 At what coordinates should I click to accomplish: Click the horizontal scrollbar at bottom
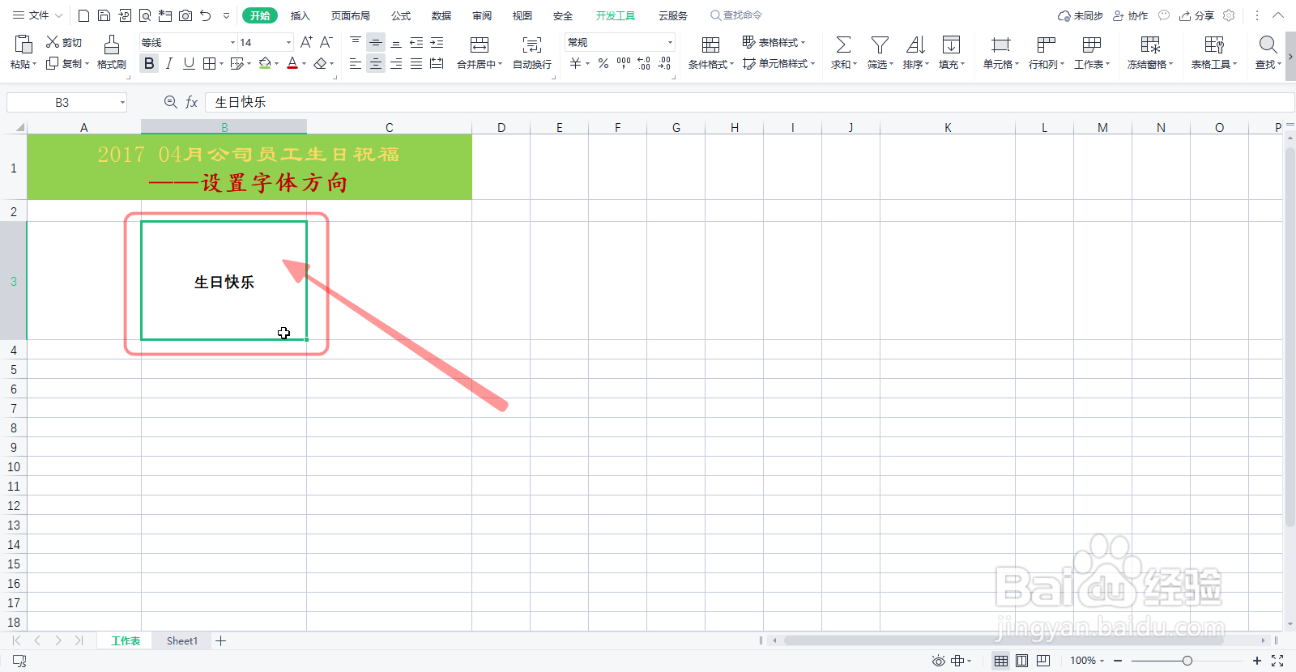click(x=1003, y=640)
